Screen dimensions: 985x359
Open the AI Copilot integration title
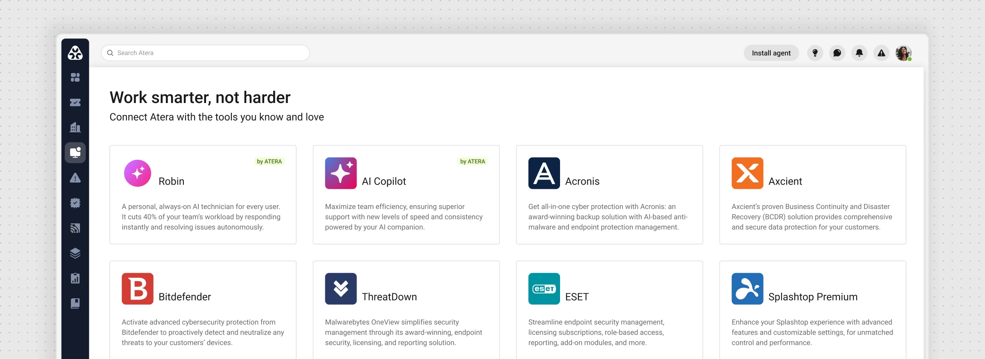coord(384,181)
